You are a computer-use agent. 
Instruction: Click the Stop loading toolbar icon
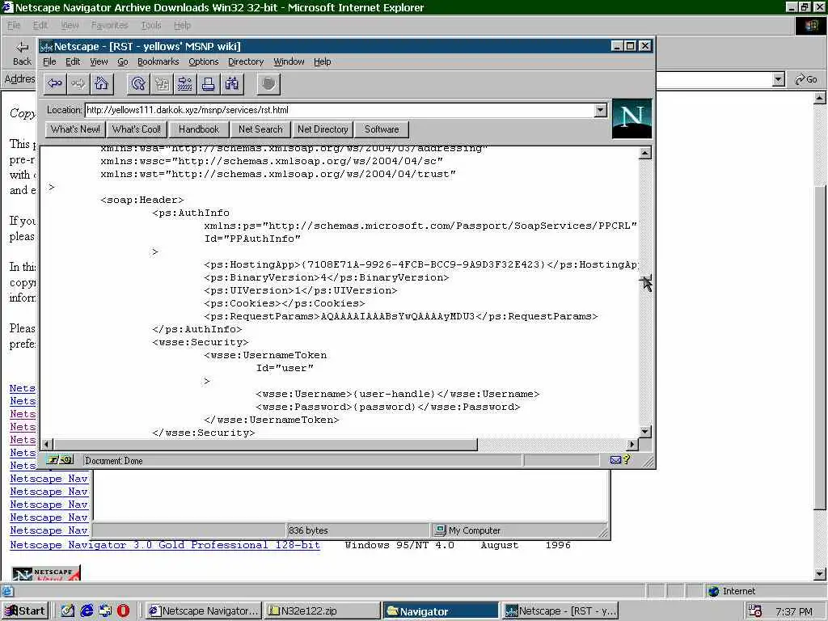(x=268, y=83)
